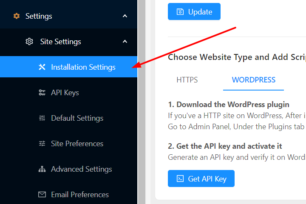The height and width of the screenshot is (204, 306).
Task: Click the orange Settings gear icon
Action: click(17, 16)
